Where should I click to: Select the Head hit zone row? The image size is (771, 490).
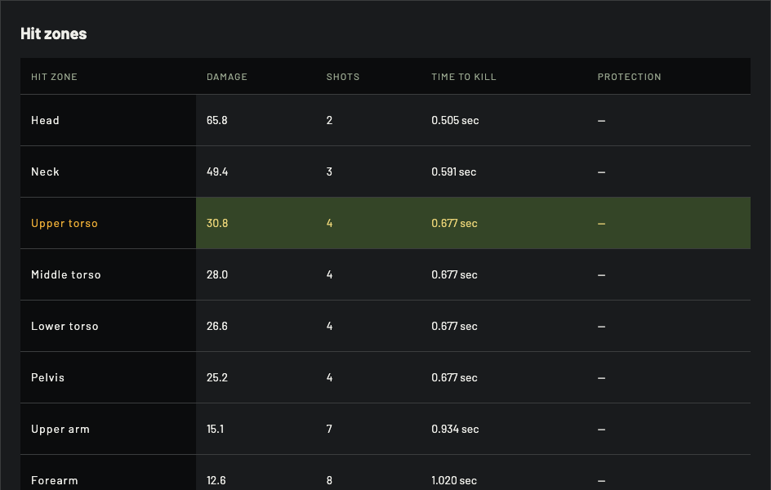(x=385, y=120)
